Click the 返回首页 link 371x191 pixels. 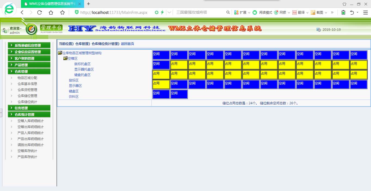[x=127, y=44]
